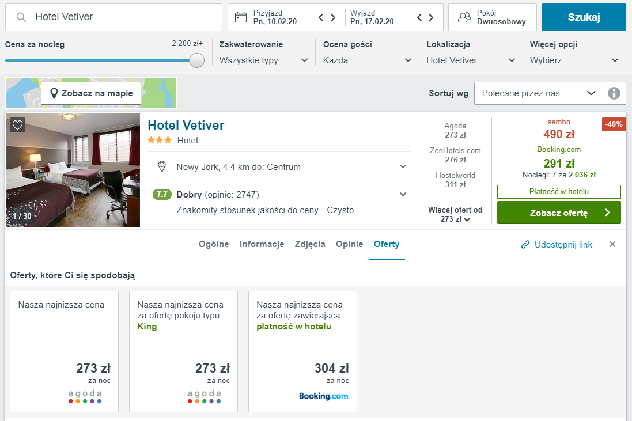Click the agoda logo on King card

pos(205,396)
